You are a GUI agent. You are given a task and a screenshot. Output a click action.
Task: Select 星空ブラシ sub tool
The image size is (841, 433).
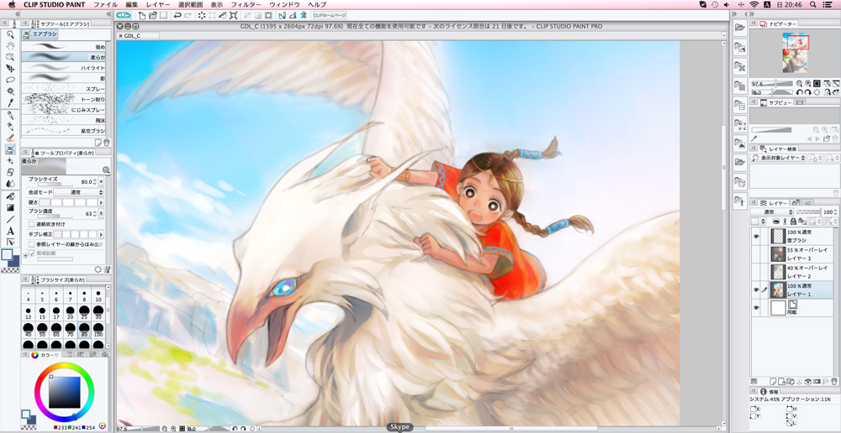coord(63,131)
